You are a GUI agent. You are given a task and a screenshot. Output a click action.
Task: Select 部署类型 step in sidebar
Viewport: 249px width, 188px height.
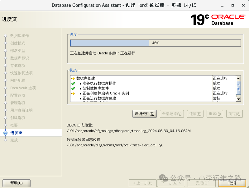click(18, 51)
